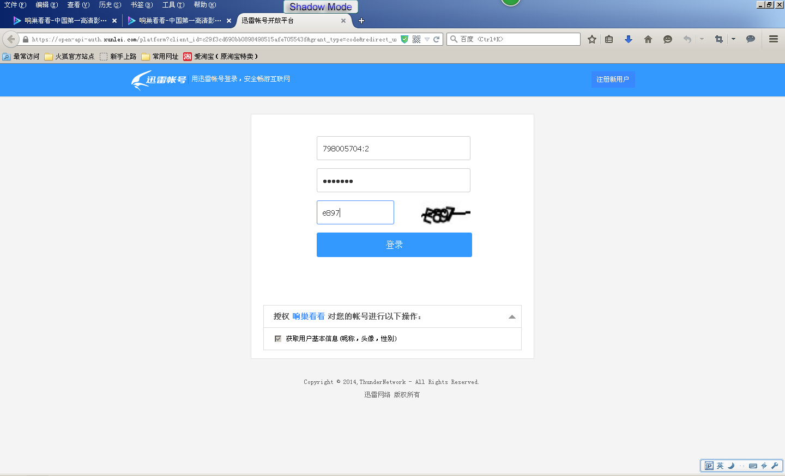Screen dimensions: 785x476
Task: Click the Shadow Mode button
Action: (x=321, y=7)
